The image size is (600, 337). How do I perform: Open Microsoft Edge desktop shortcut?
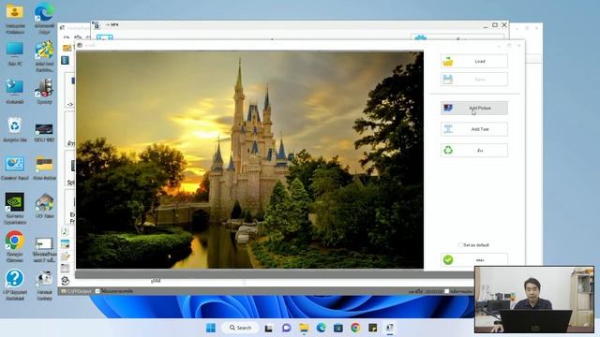[x=44, y=18]
